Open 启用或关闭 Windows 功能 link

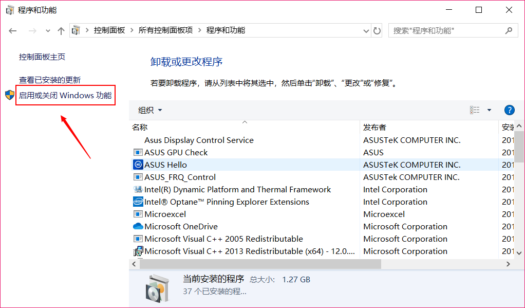[x=65, y=96]
